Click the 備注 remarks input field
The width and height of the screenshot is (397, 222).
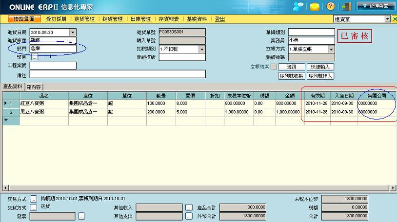pyautogui.click(x=117, y=74)
